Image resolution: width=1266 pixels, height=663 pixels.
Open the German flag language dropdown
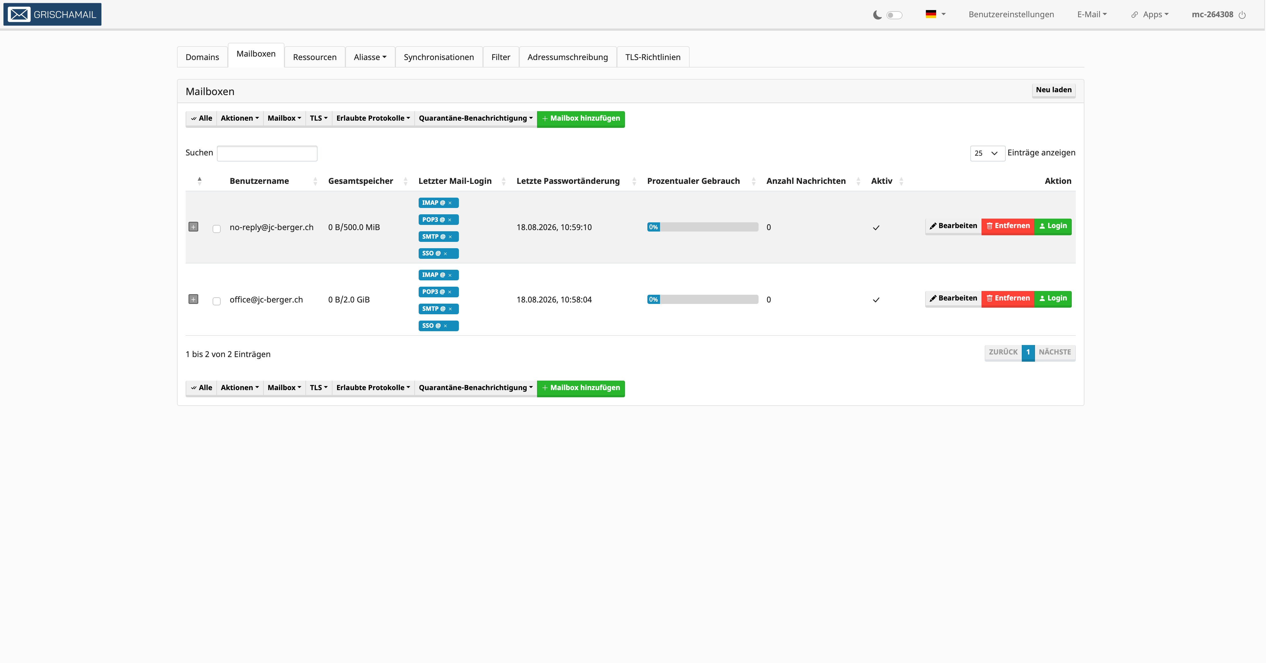935,14
